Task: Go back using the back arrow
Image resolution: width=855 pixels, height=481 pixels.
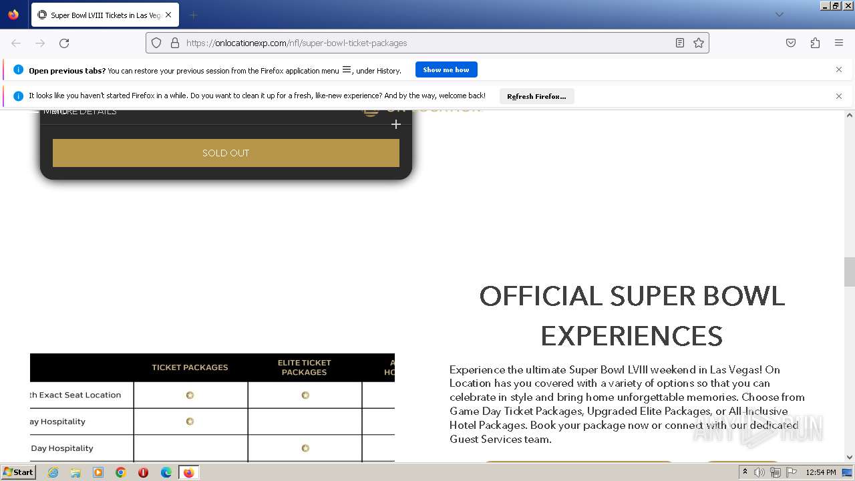Action: click(x=16, y=43)
